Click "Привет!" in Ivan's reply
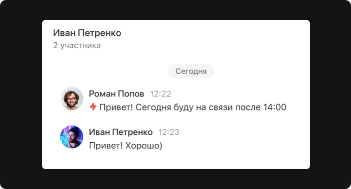The width and height of the screenshot is (351, 189). (106, 146)
